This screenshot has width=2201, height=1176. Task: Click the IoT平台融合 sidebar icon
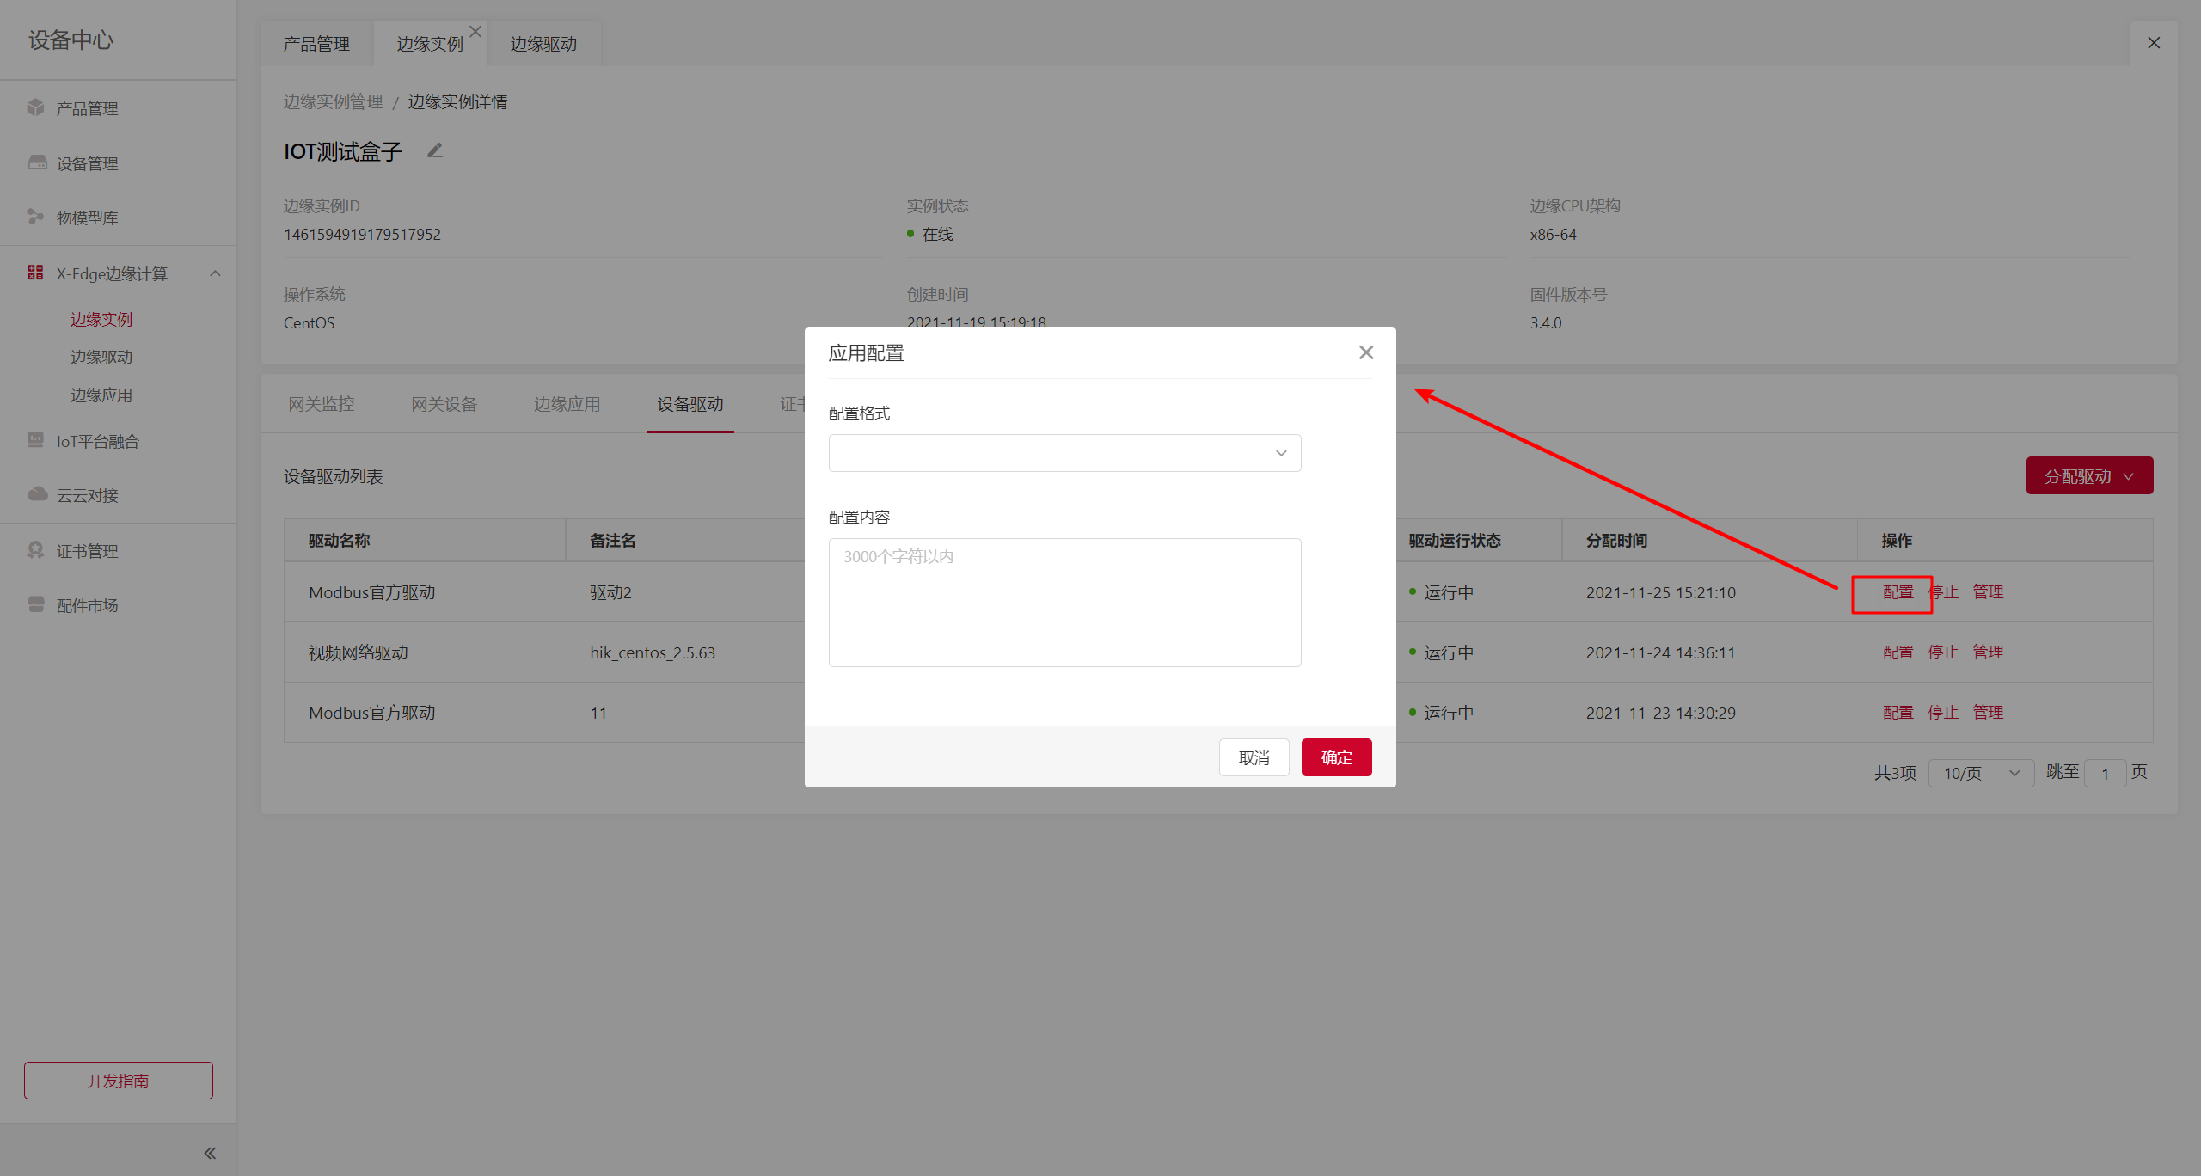pyautogui.click(x=35, y=440)
